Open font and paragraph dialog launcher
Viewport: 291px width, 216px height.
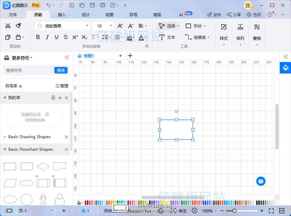pos(147,46)
